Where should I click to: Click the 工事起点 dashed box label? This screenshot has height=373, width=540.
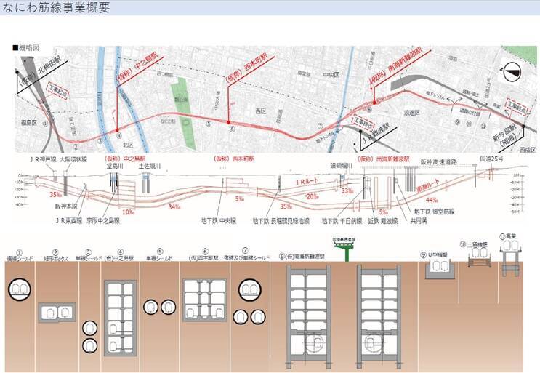tap(58, 91)
